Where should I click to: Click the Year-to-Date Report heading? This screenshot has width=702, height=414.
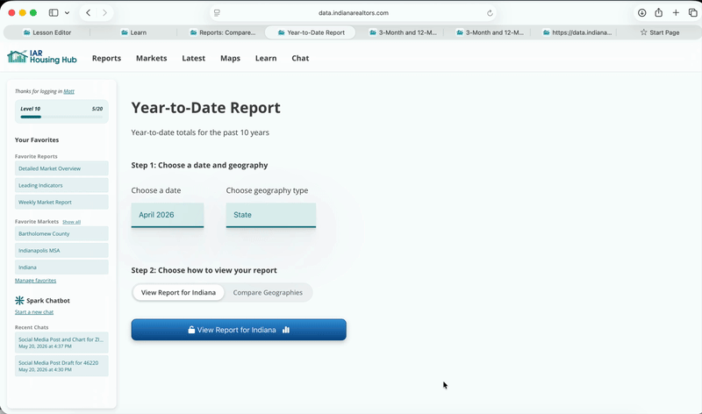(205, 108)
